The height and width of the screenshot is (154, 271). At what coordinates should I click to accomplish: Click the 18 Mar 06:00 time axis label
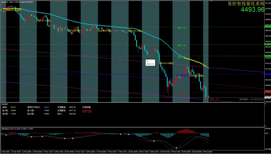pyautogui.click(x=133, y=152)
